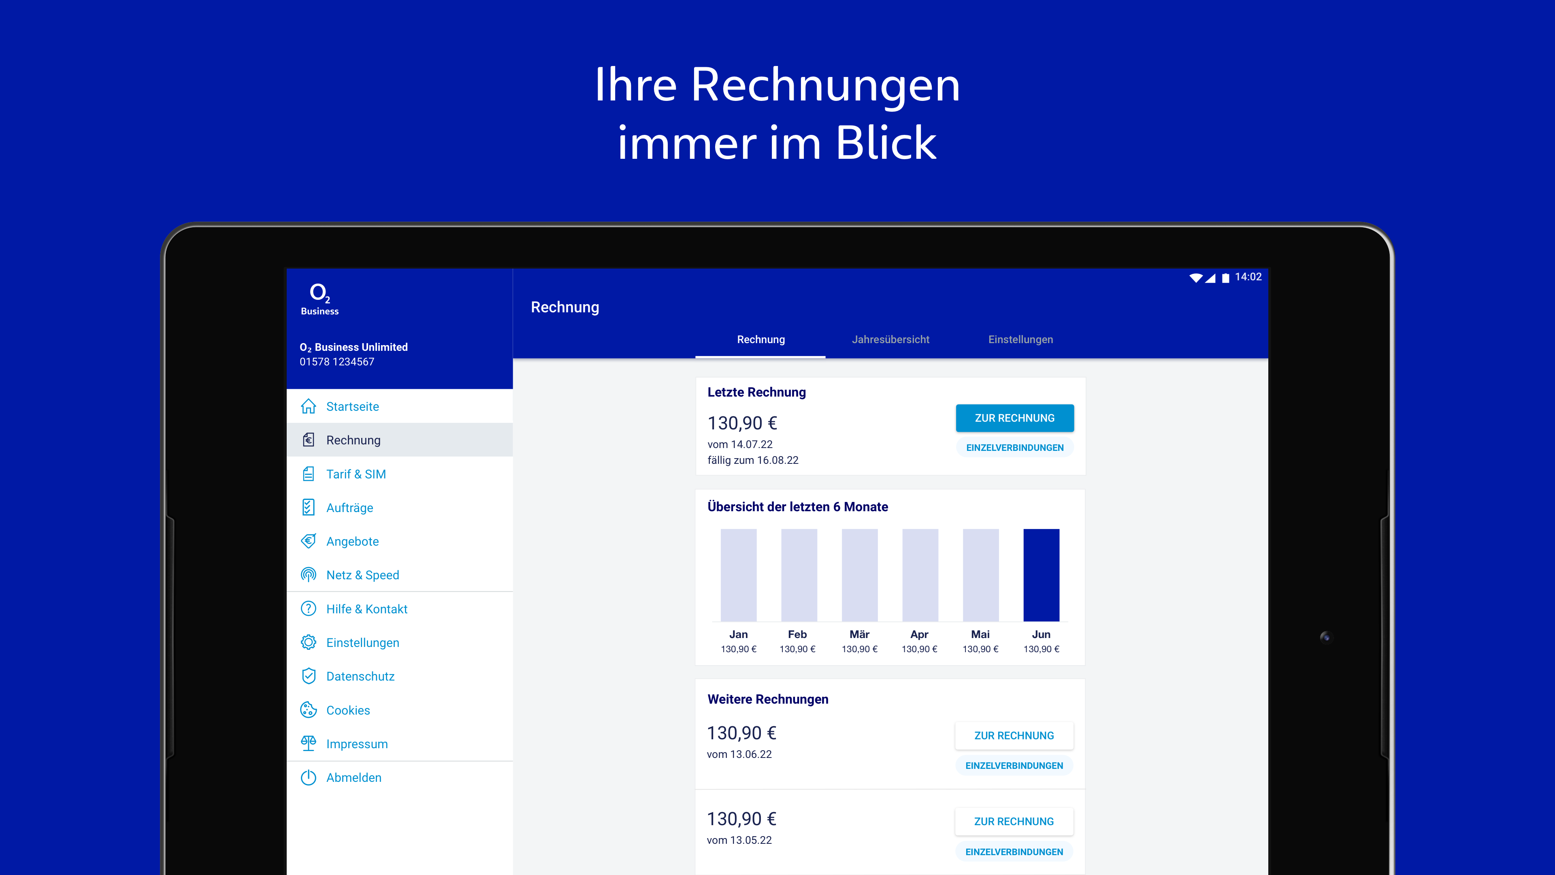1555x875 pixels.
Task: Click the Hilfe & Kontakt question mark icon
Action: click(x=309, y=609)
